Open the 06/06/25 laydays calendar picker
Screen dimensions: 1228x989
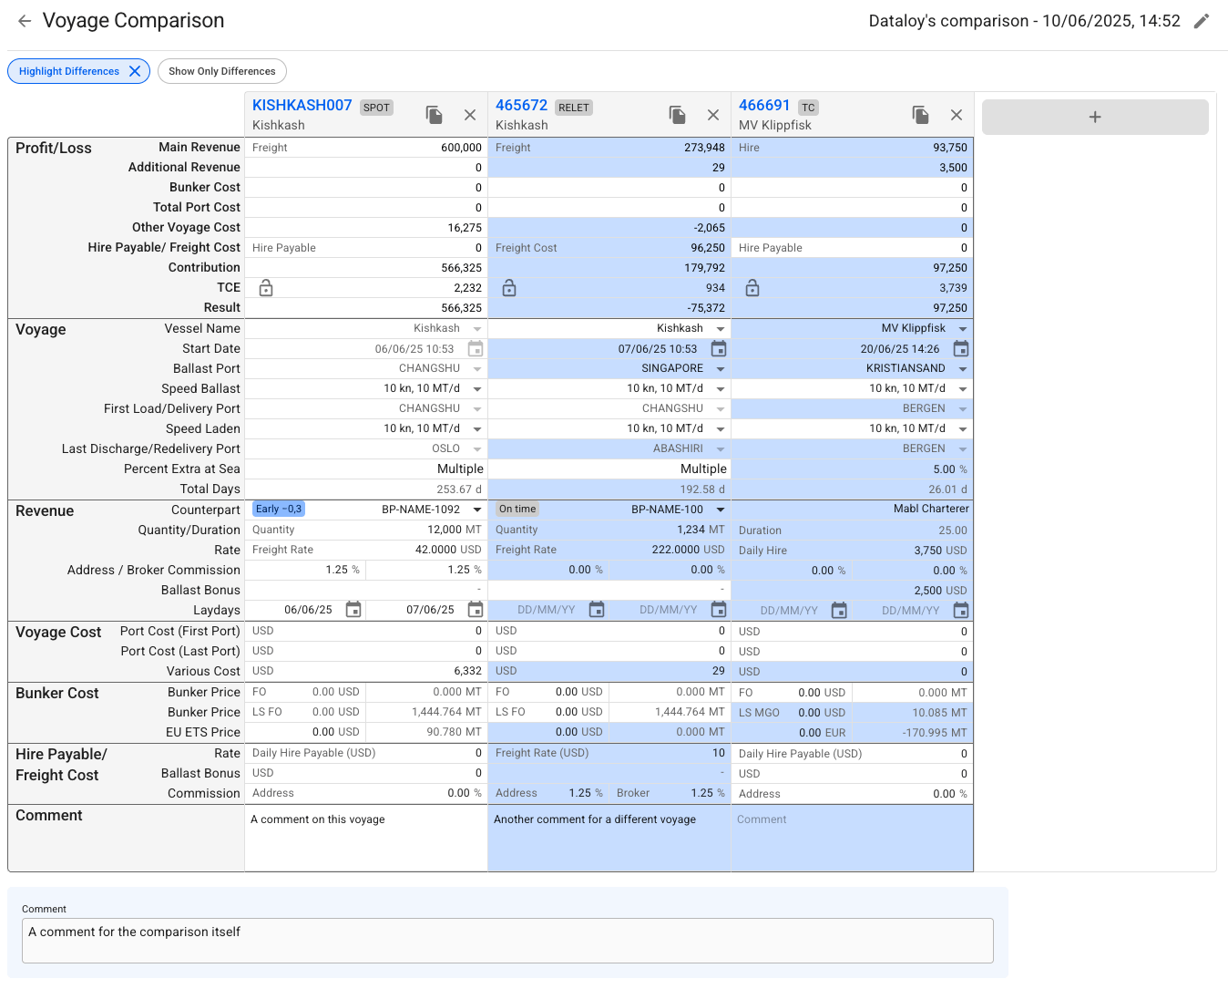tap(353, 609)
